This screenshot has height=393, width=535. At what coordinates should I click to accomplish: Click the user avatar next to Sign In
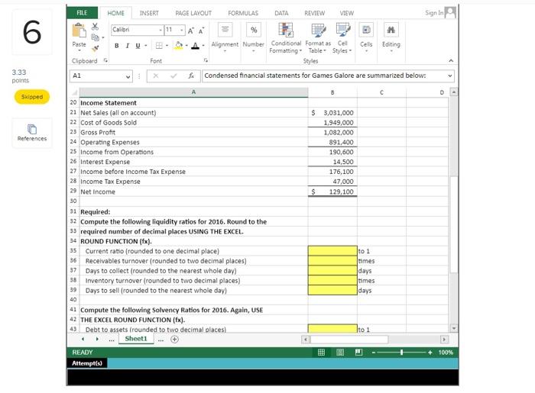pos(450,13)
